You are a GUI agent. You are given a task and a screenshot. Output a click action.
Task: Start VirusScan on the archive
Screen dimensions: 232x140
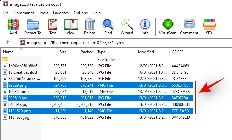tap(168, 26)
